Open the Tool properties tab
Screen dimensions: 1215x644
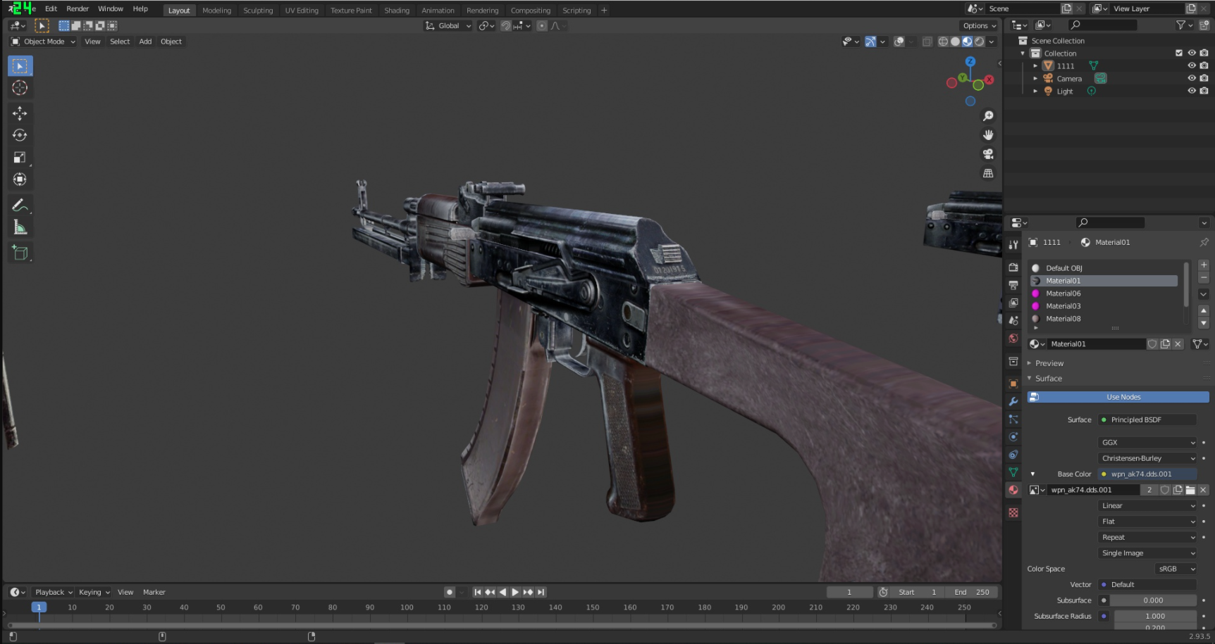(x=1013, y=244)
